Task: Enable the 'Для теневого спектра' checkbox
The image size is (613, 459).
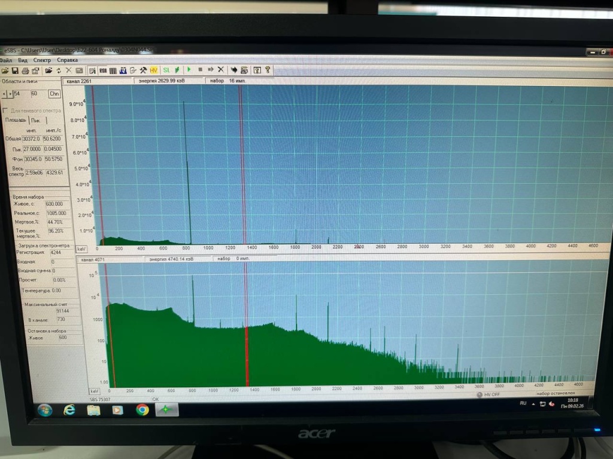Action: point(5,111)
